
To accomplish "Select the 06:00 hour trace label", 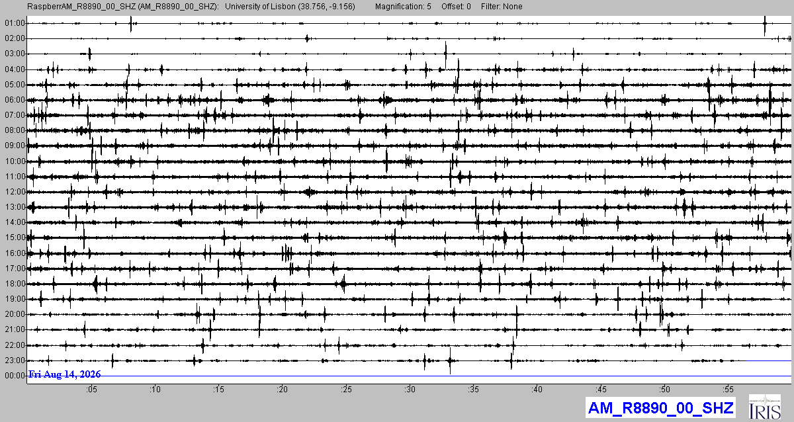I will (14, 100).
